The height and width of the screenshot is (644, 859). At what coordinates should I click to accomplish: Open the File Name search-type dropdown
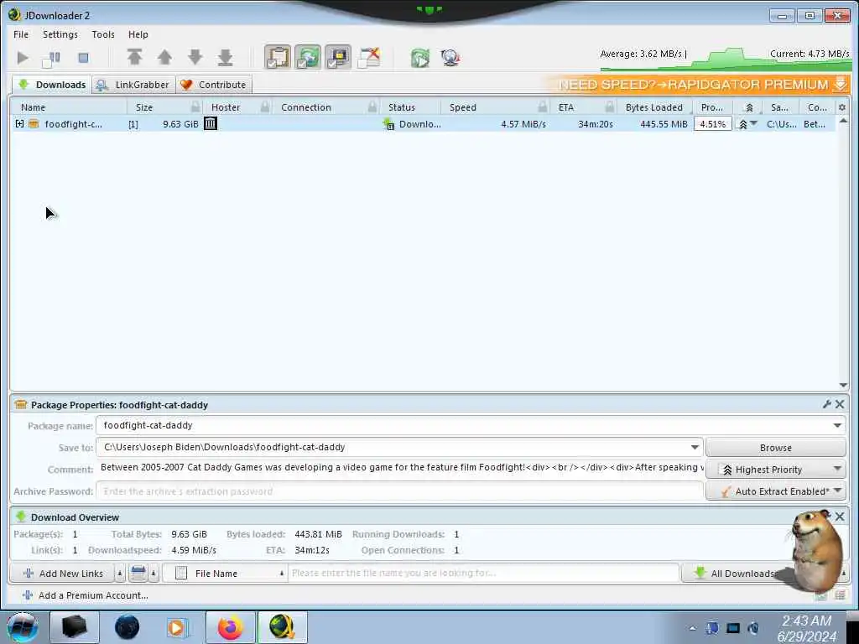coord(225,574)
